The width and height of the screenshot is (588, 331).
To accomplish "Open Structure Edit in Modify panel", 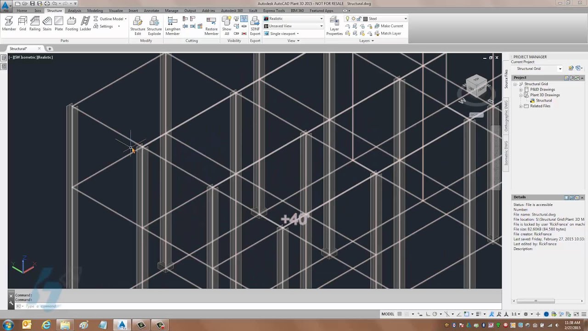I will click(x=138, y=26).
